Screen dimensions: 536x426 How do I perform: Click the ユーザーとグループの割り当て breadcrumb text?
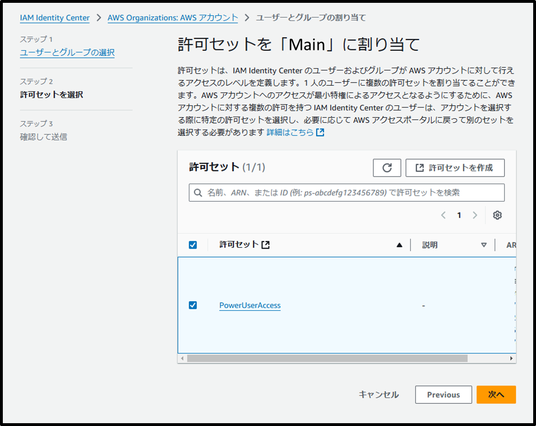point(311,18)
